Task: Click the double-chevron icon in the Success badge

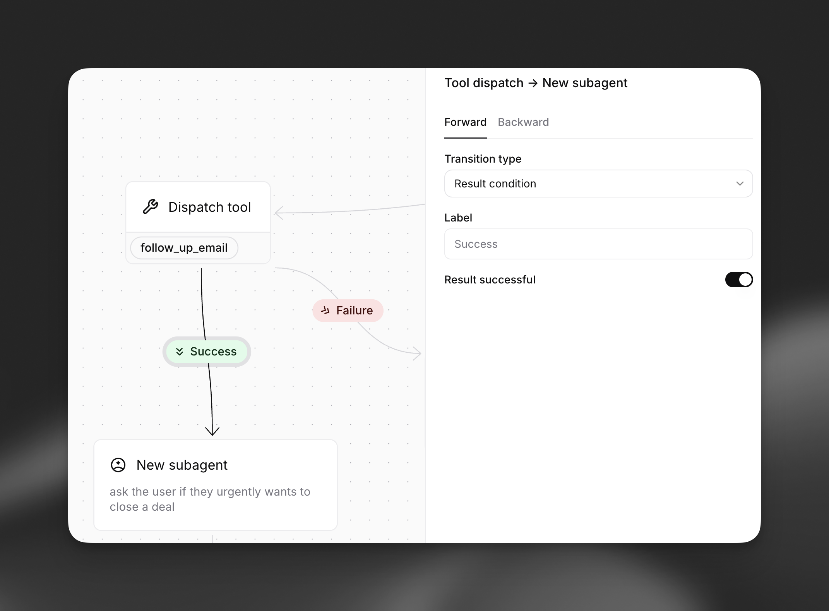Action: point(180,351)
